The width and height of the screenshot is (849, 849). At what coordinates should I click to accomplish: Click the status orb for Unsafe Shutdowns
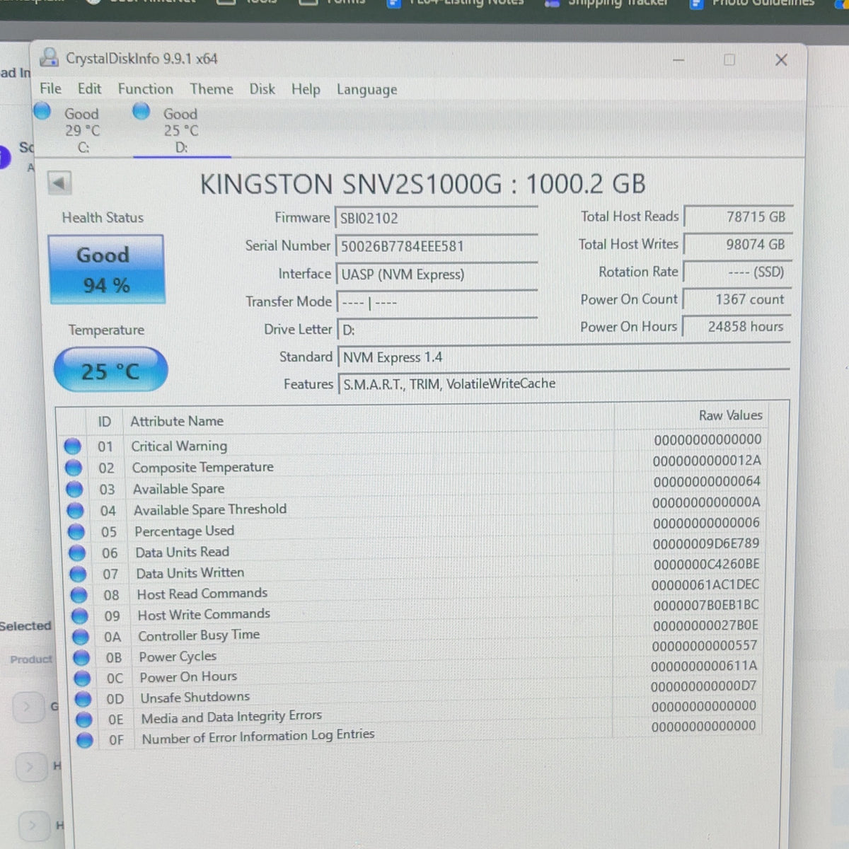pyautogui.click(x=83, y=698)
